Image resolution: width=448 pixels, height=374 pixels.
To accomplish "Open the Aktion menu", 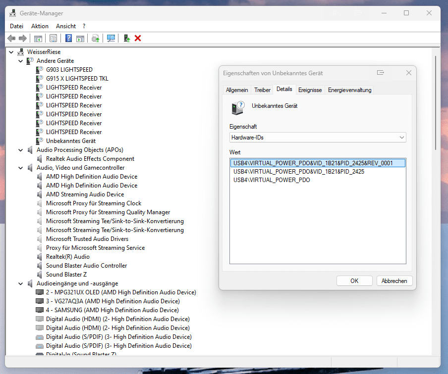I will tap(40, 26).
